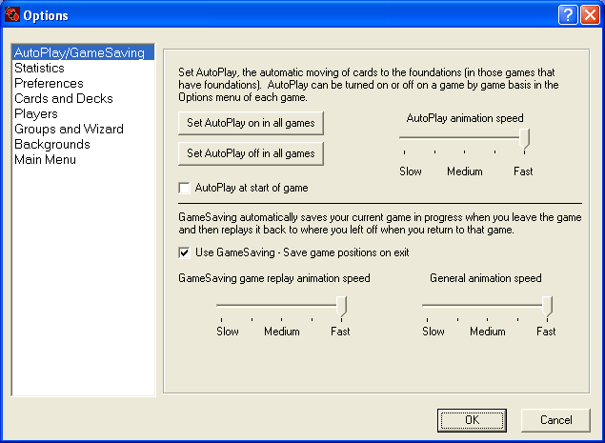Select AutoPlay/GameSaving in options list

point(83,52)
